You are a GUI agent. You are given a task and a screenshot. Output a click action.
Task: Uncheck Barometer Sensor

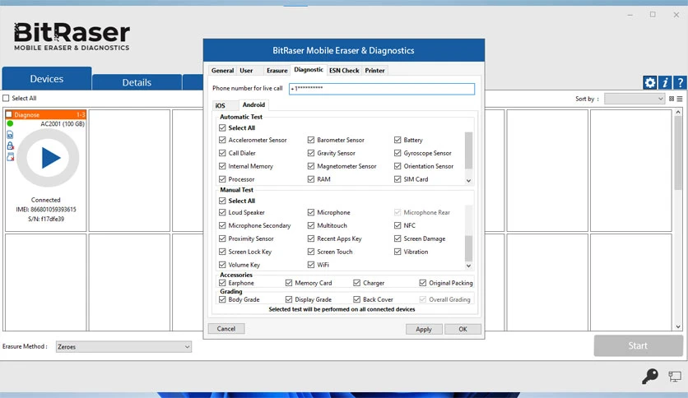click(x=310, y=140)
